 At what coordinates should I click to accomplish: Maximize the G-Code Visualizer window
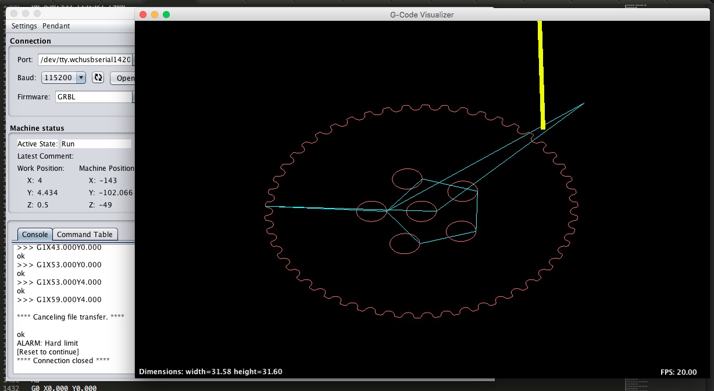[166, 15]
